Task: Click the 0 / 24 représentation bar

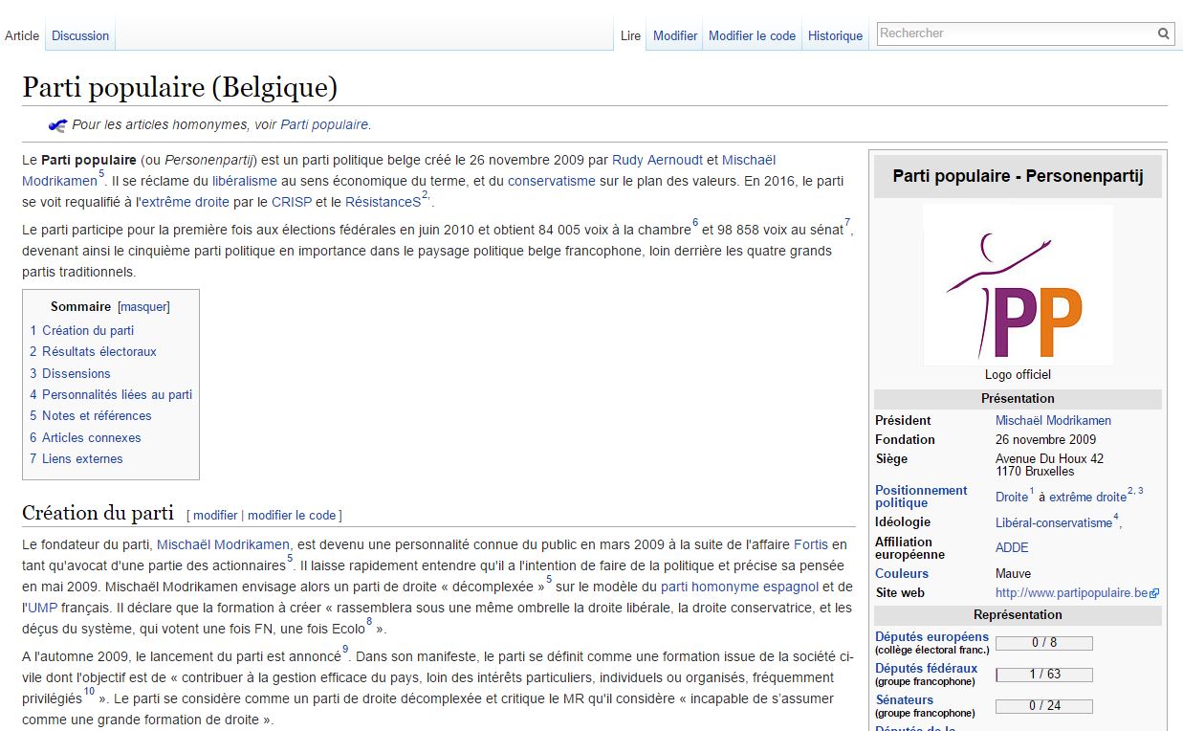Action: [1043, 706]
